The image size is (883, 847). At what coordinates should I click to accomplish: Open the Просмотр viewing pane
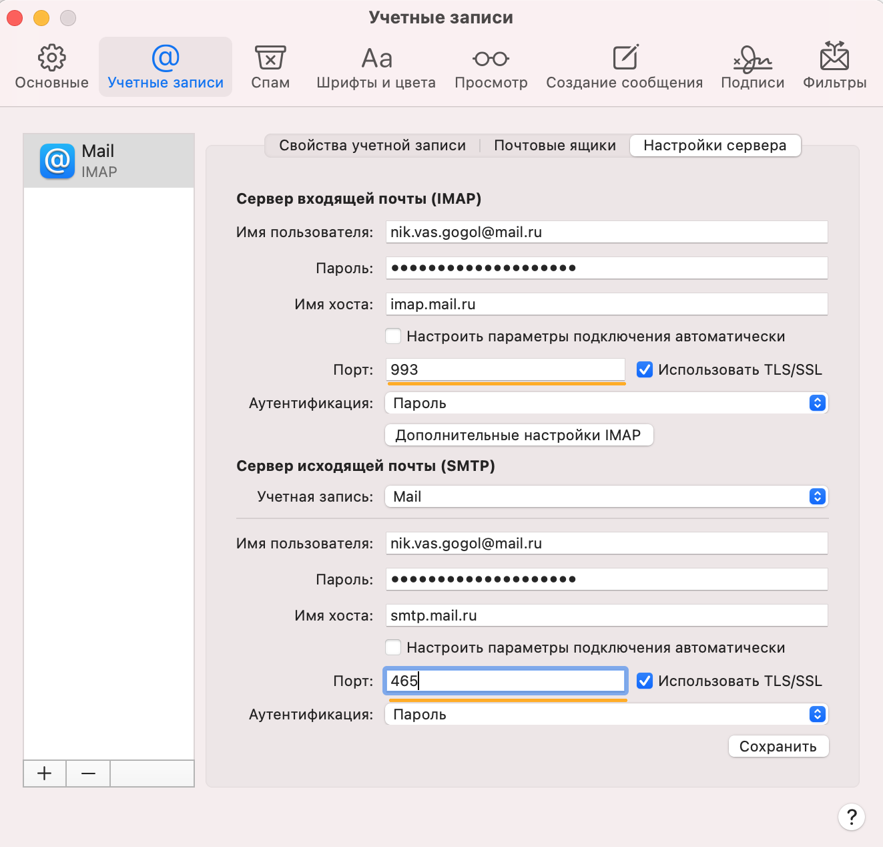click(491, 67)
